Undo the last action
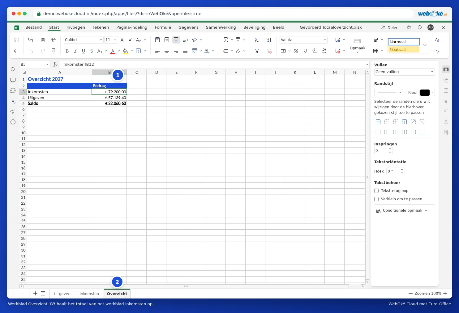The height and width of the screenshot is (313, 459). pos(31,51)
